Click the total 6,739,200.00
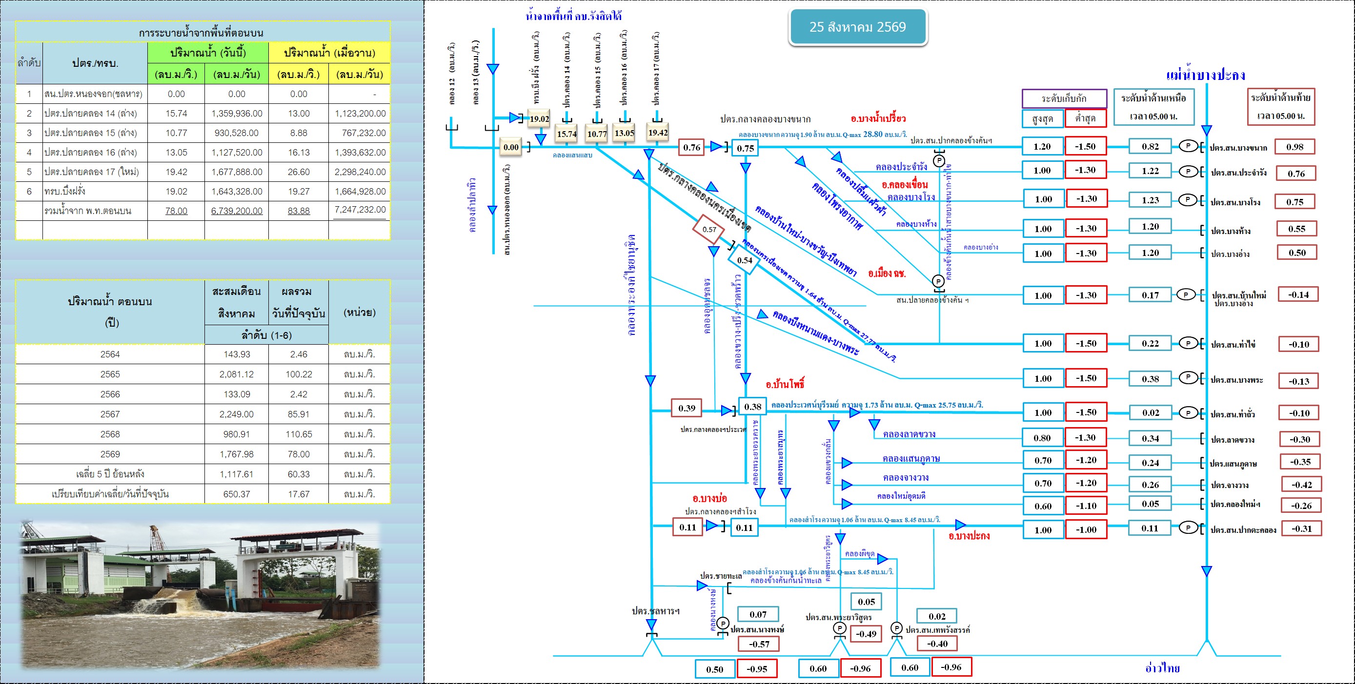 click(237, 211)
